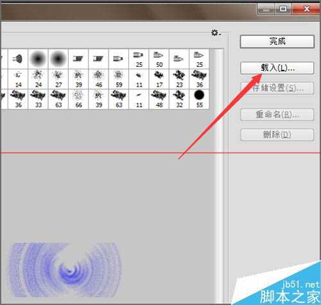Click the blue swirl brush preview
Screen dimensions: 321x305
tap(65, 270)
